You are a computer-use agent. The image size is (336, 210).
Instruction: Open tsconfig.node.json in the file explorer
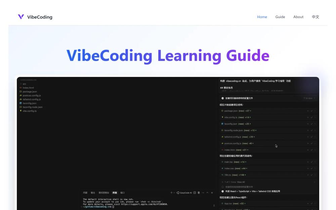pyautogui.click(x=32, y=107)
